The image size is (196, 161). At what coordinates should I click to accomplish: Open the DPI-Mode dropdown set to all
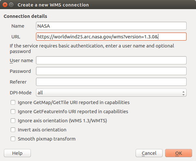click(111, 93)
